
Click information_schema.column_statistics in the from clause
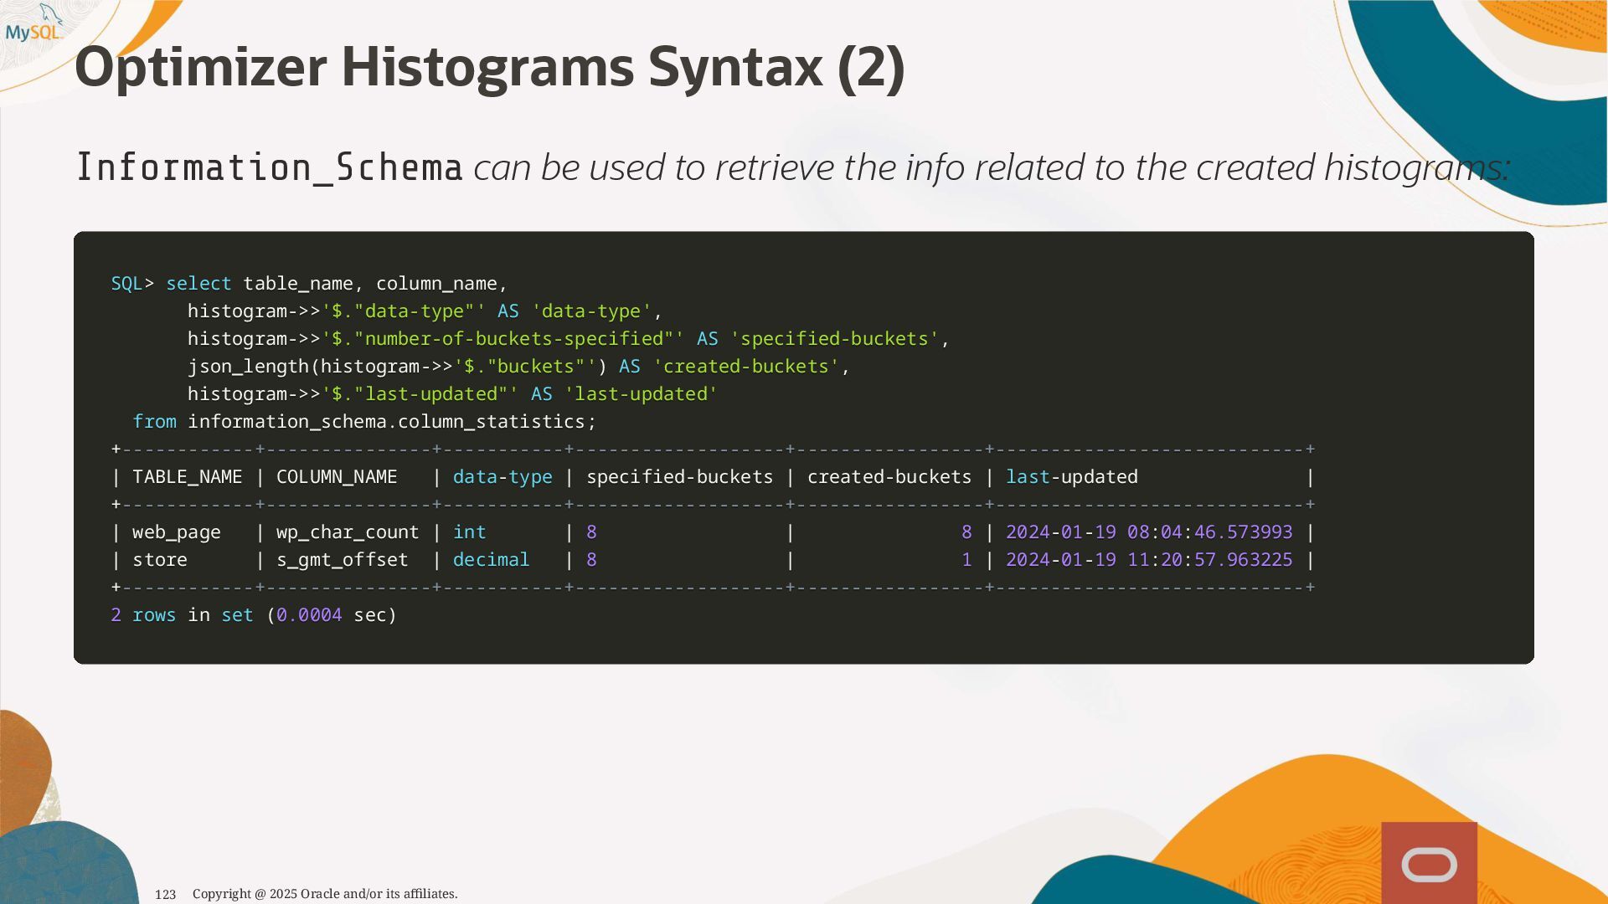pos(391,422)
